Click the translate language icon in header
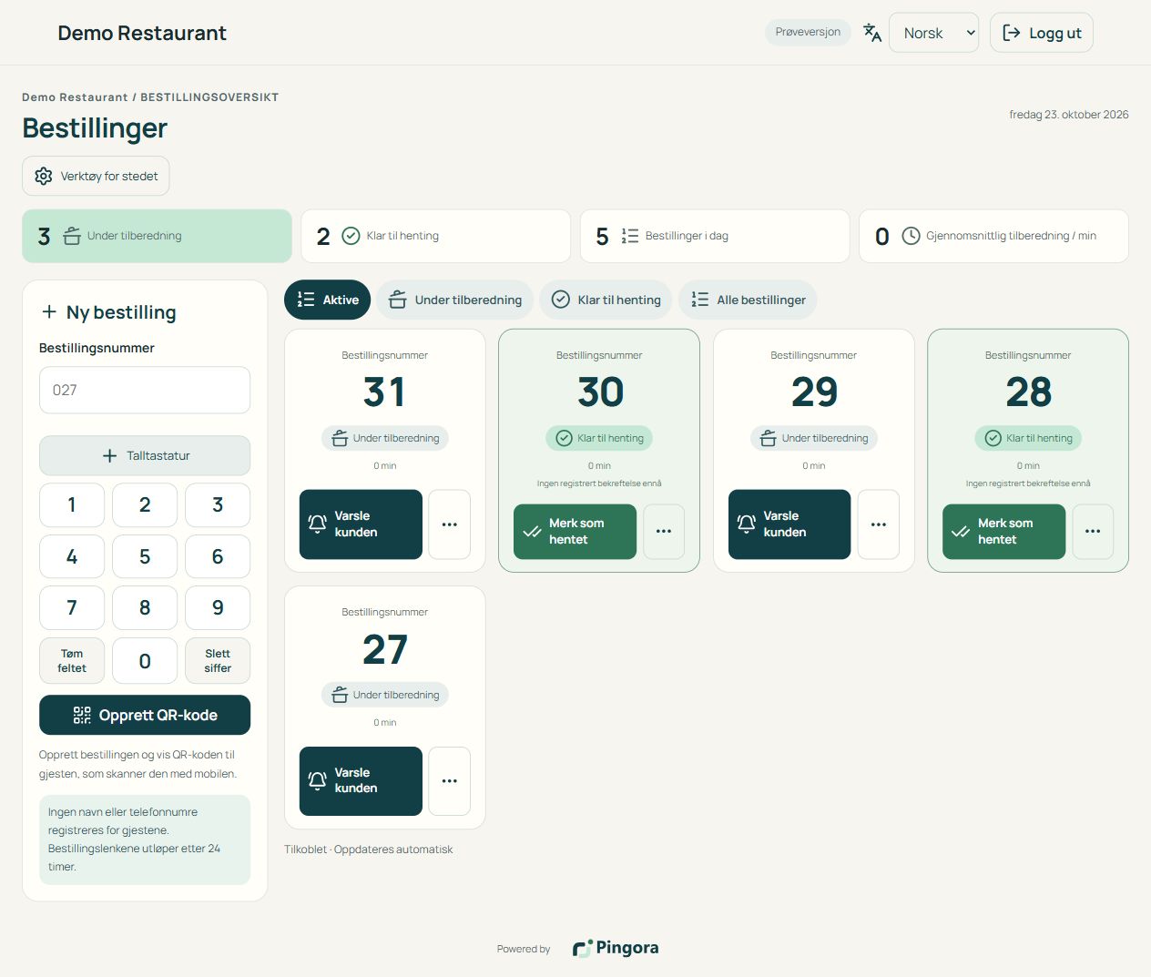Viewport: 1151px width, 977px height. 872,33
